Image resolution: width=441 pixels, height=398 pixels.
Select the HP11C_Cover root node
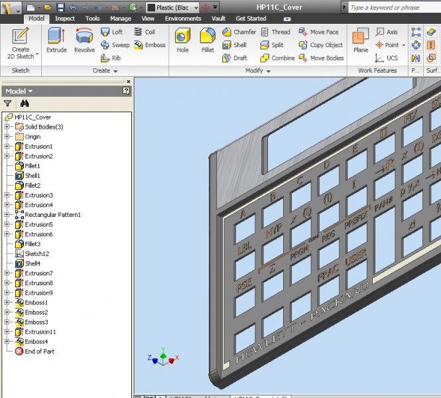coord(28,117)
